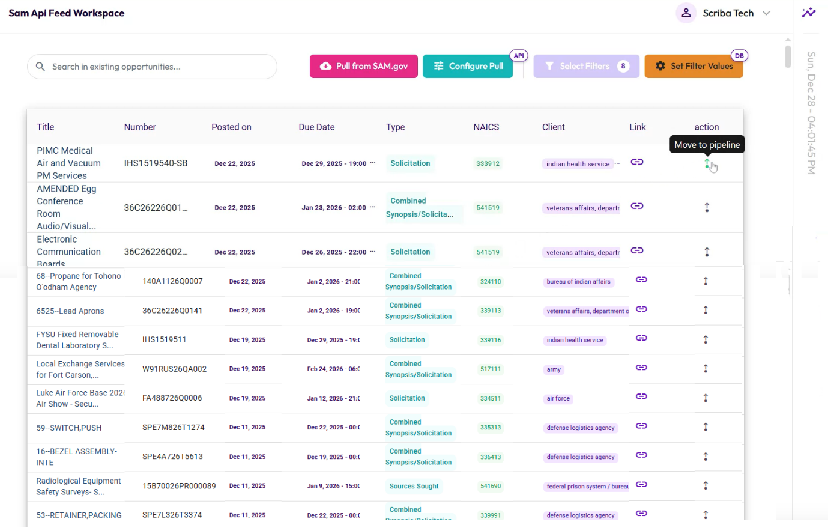
Task: Click the Sources Sought type badge
Action: pyautogui.click(x=414, y=486)
